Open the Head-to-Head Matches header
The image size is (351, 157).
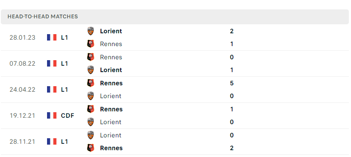pos(43,17)
